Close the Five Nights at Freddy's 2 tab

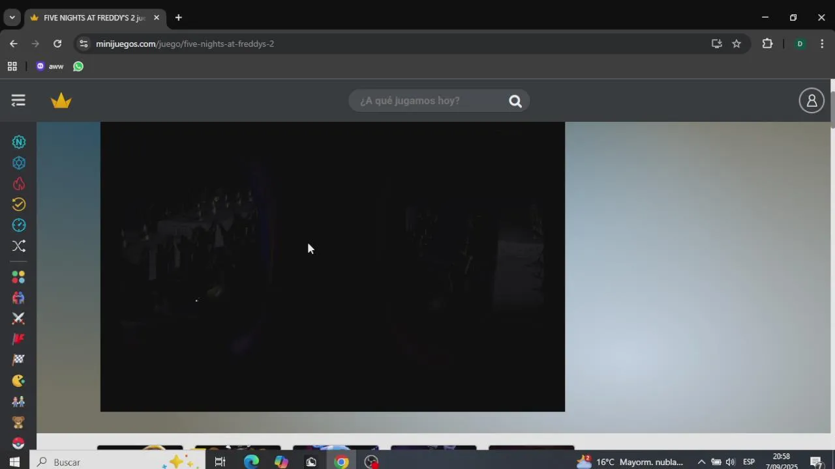(157, 18)
